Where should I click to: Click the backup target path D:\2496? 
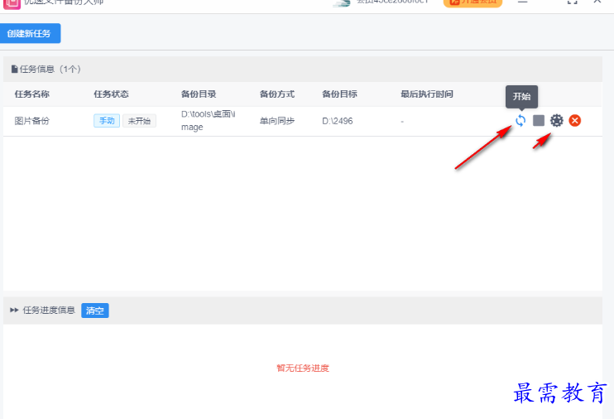337,121
